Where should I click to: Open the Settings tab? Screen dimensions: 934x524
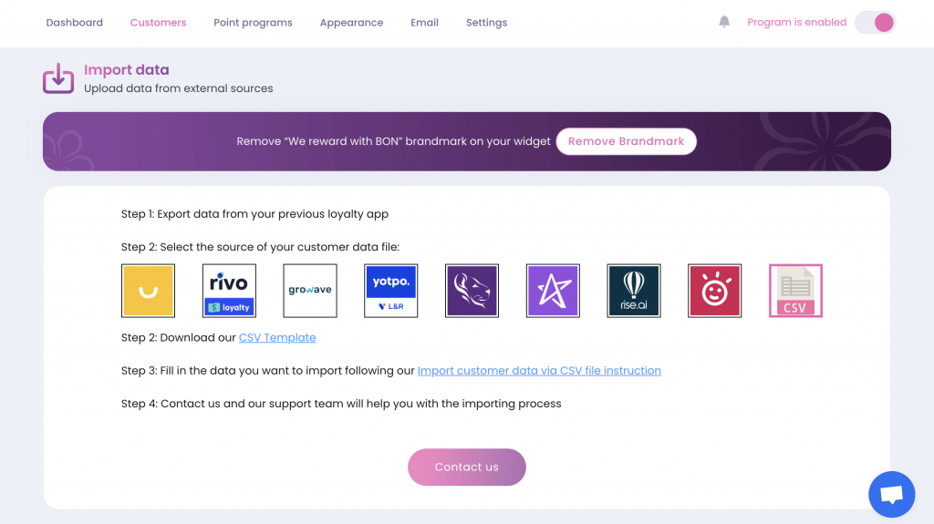coord(487,23)
